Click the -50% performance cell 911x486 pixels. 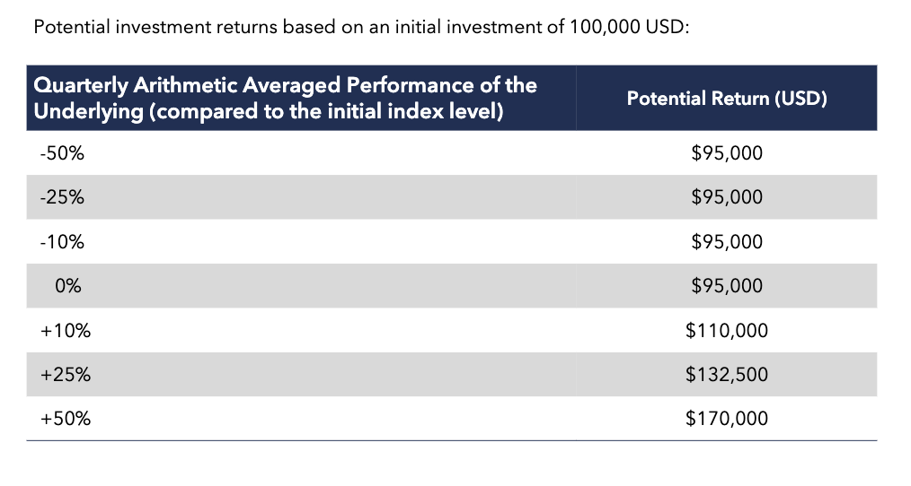[62, 153]
